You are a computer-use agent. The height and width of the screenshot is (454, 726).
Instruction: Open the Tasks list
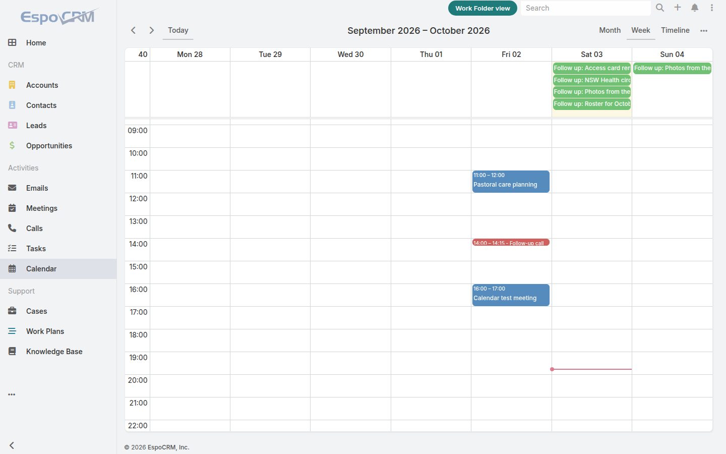58,249
